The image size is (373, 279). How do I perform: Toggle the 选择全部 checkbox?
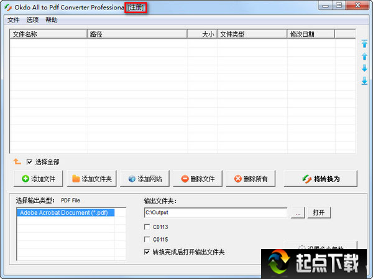coord(29,162)
